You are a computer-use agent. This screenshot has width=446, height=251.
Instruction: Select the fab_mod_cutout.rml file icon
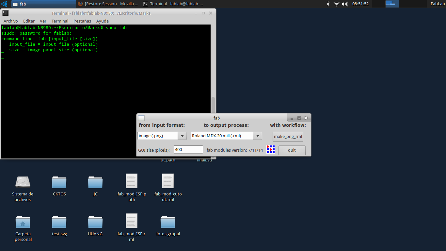168,181
